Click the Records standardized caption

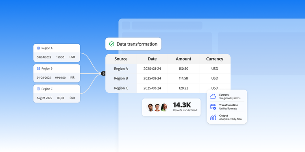185,110
